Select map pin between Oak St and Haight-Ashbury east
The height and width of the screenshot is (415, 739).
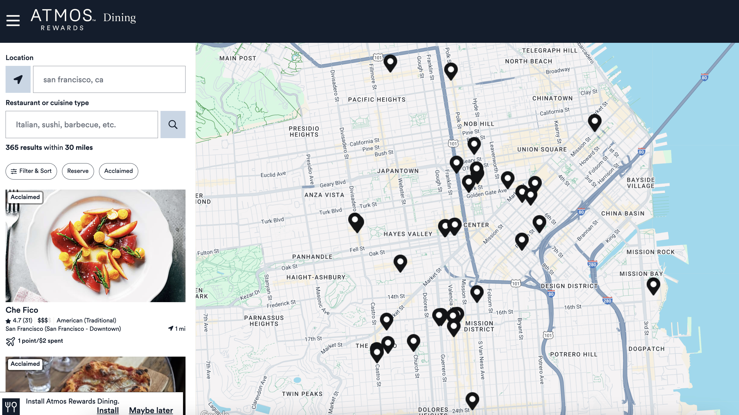coord(400,263)
